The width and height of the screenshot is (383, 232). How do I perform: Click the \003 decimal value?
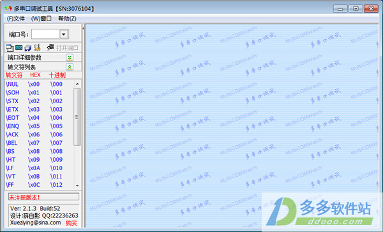click(56, 109)
